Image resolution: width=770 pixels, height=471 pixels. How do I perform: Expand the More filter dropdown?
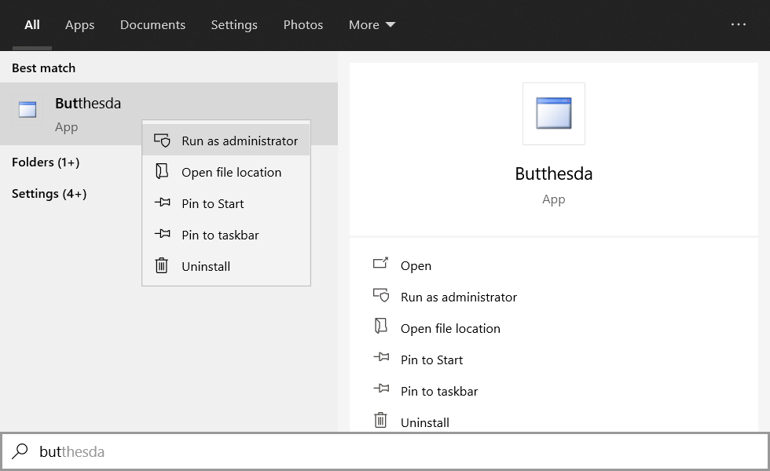pyautogui.click(x=372, y=24)
